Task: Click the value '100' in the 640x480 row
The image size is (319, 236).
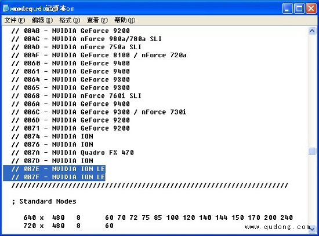Action: click(172, 217)
